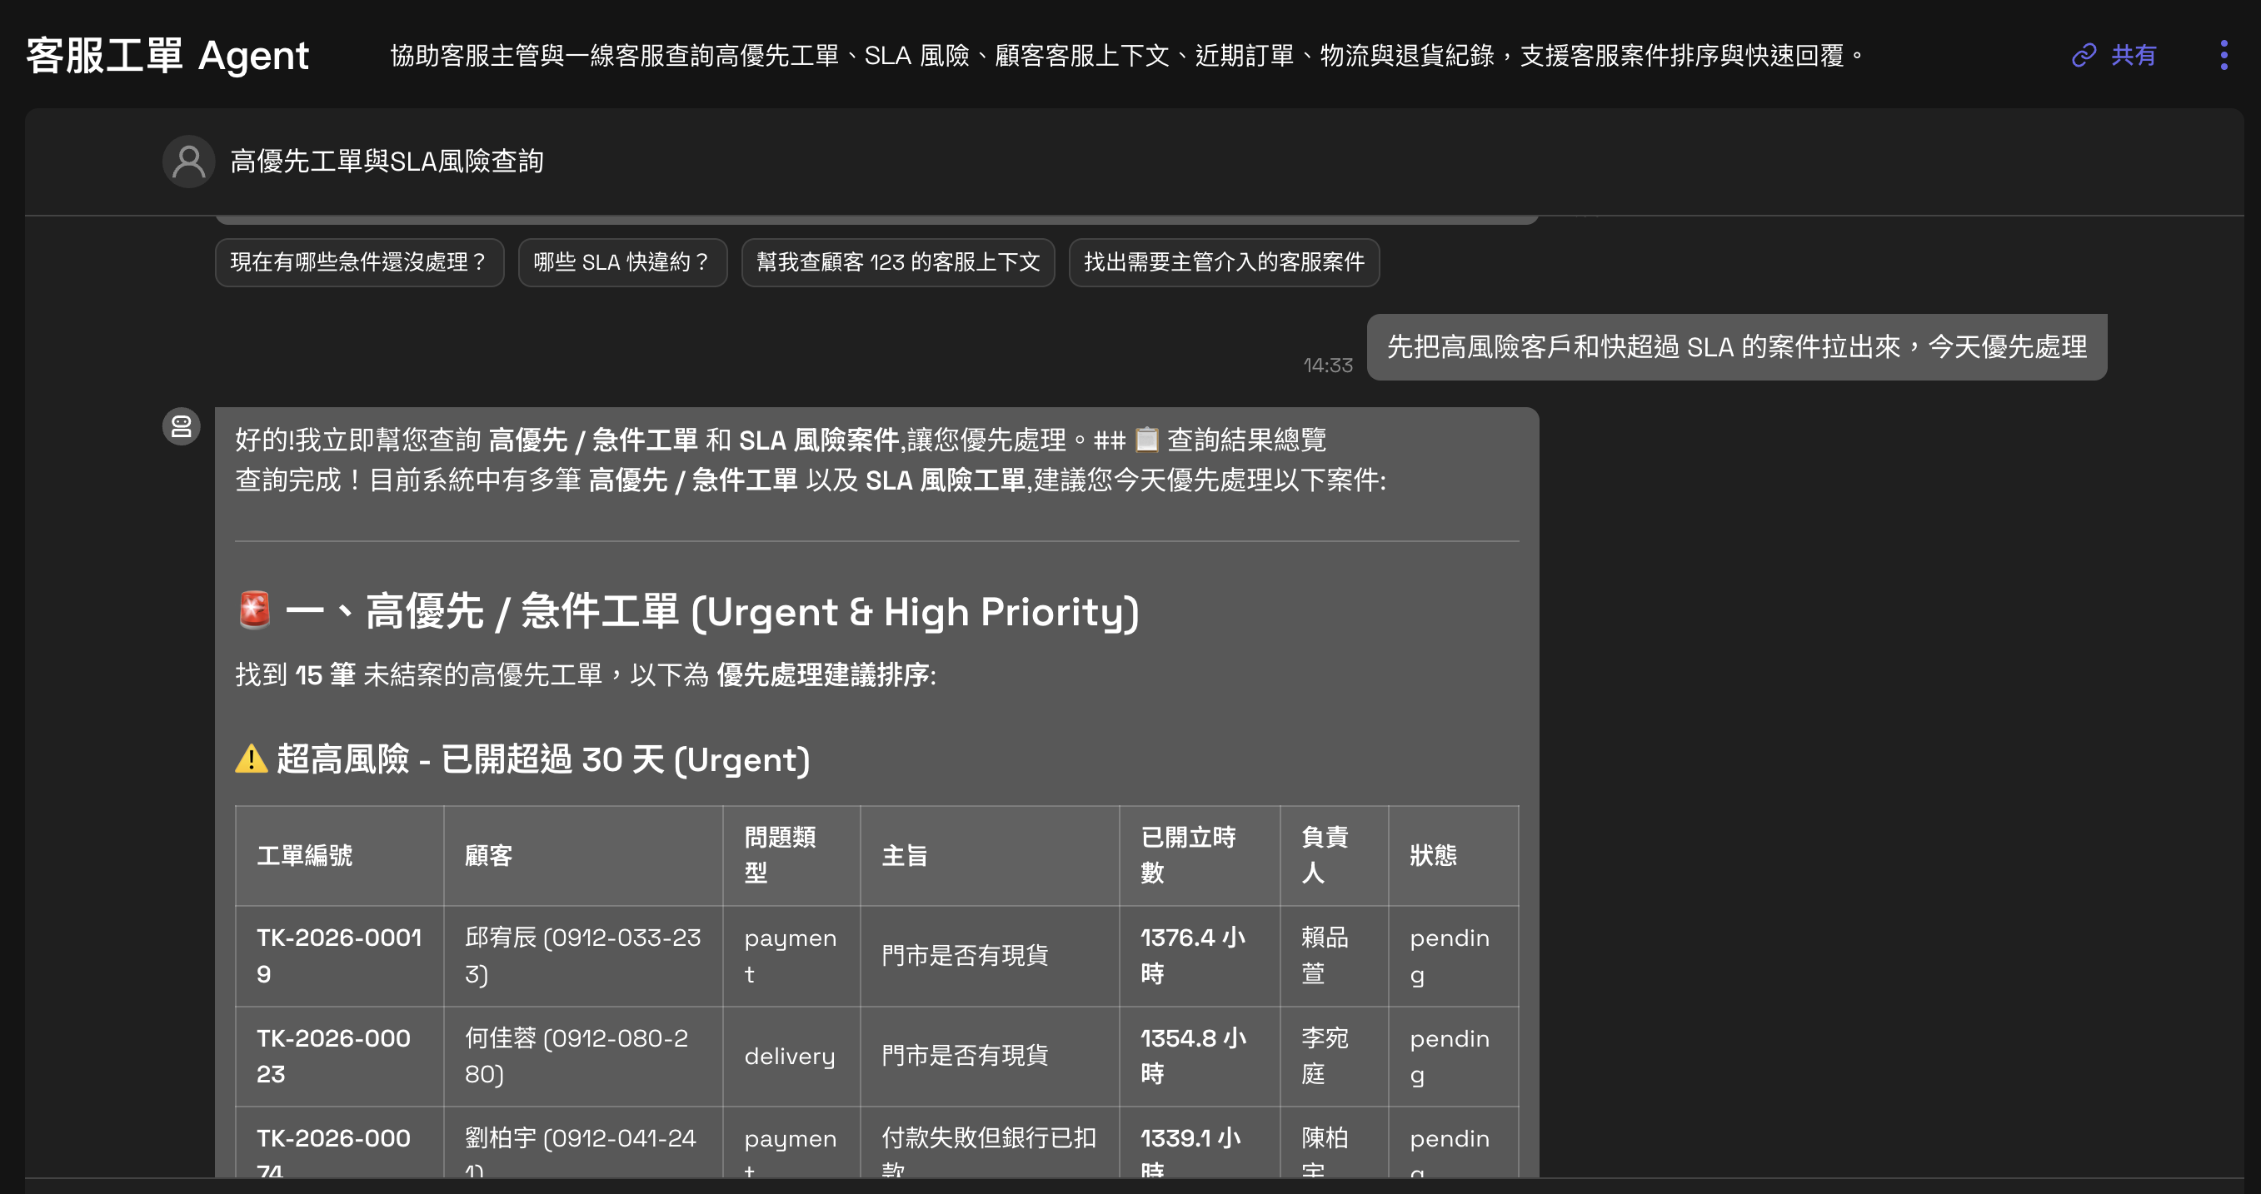Image resolution: width=2261 pixels, height=1194 pixels.
Task: Click the 共有 share link icon
Action: coord(2084,55)
